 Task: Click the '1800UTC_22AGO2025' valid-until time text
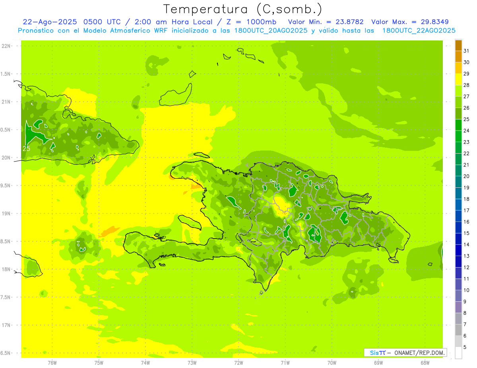click(x=419, y=31)
